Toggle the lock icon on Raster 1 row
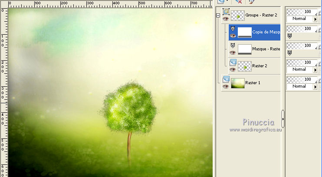 [x=320, y=81]
